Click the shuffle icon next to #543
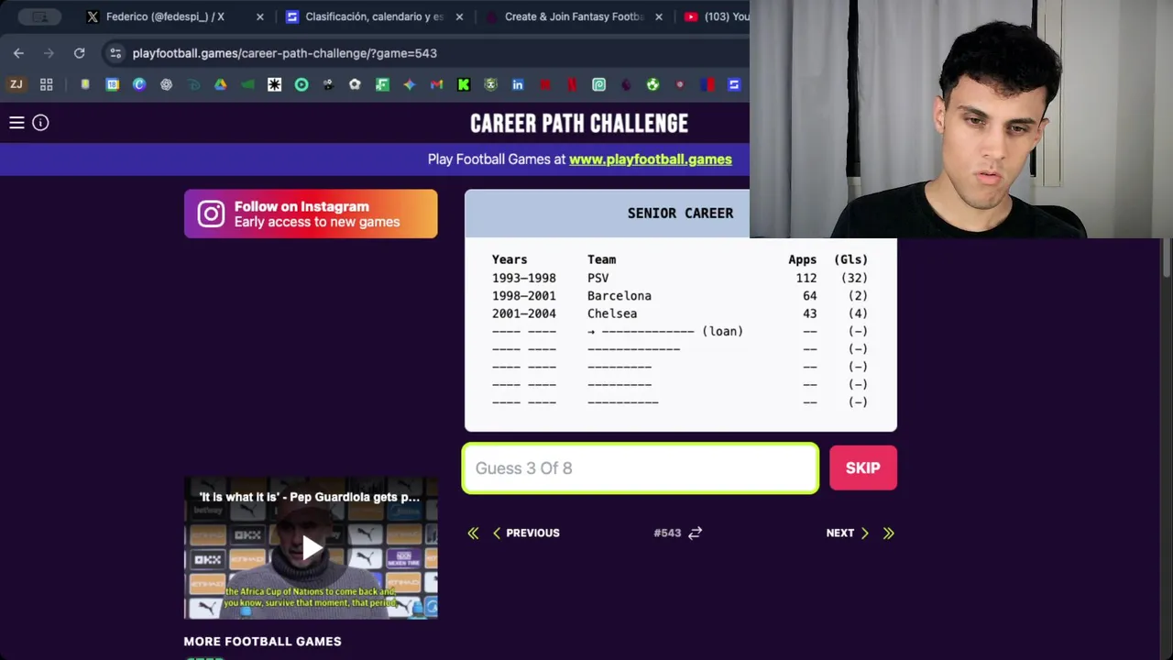 pyautogui.click(x=695, y=533)
